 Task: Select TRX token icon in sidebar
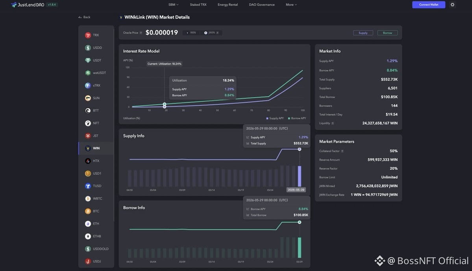(x=88, y=35)
